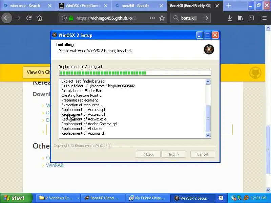Select log line 'Replacement of Adobe Gamma.cpl'

[89, 124]
